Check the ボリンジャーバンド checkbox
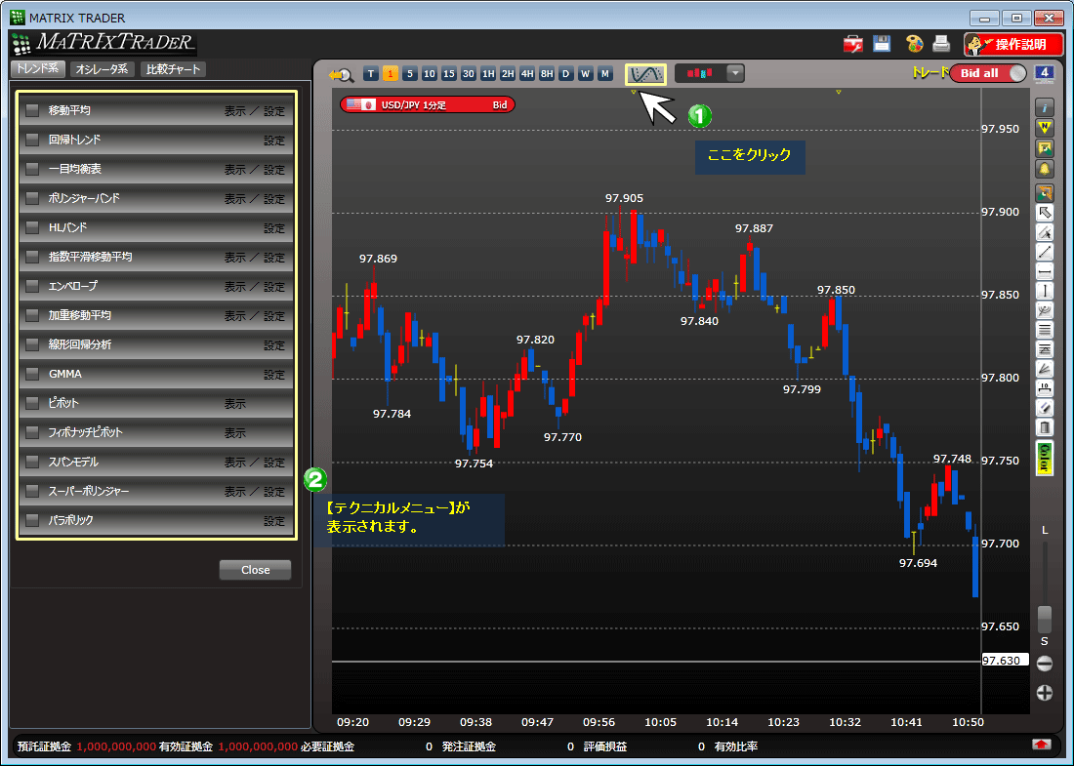1074x766 pixels. coord(32,198)
